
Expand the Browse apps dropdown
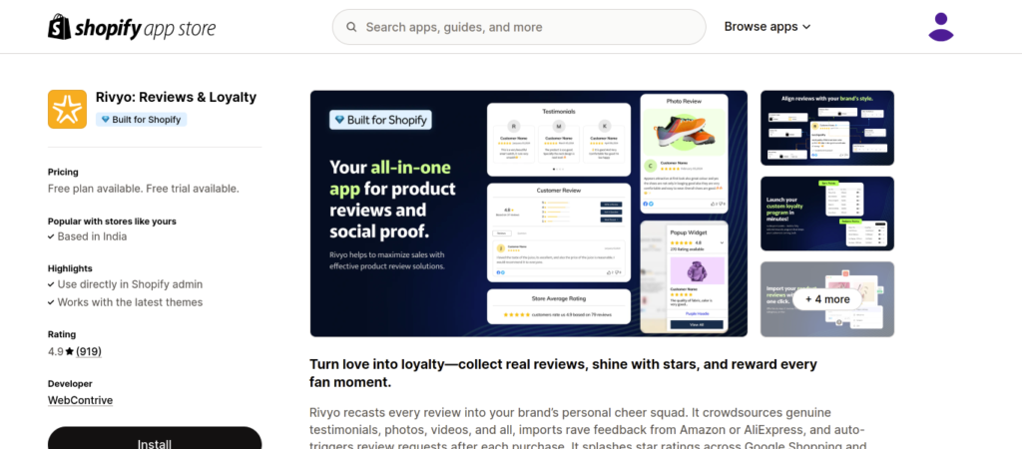click(x=767, y=27)
